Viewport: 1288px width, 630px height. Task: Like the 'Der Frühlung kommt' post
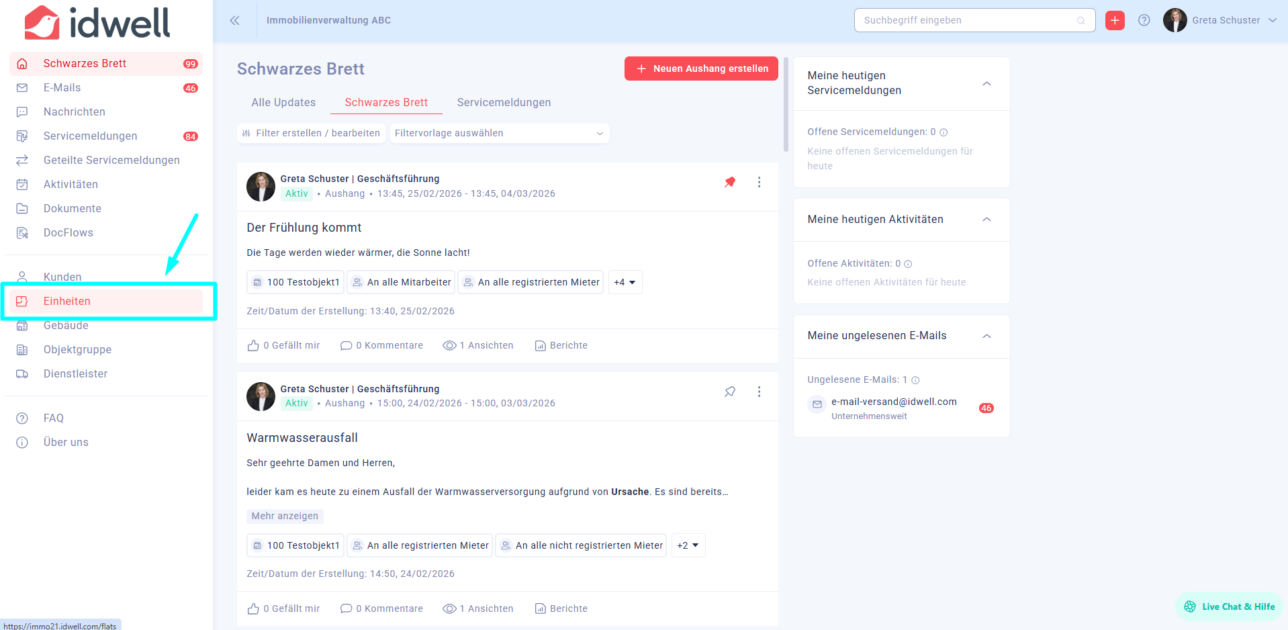tap(283, 345)
